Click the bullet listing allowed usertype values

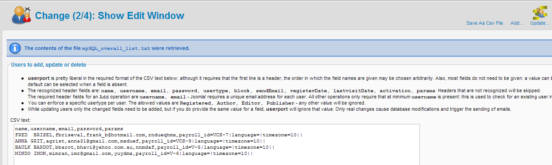(196, 103)
